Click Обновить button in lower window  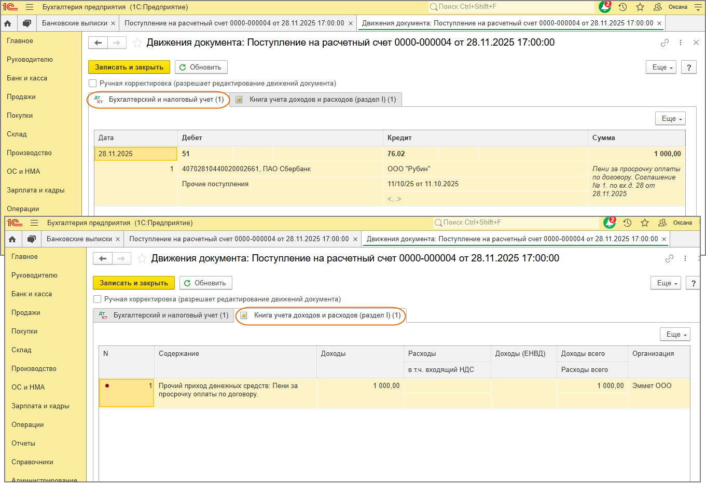[206, 283]
